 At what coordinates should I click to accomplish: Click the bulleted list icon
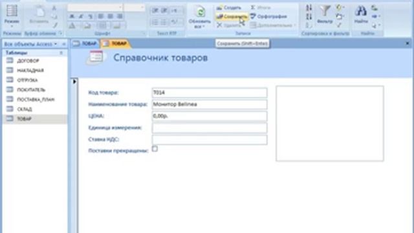(x=164, y=22)
